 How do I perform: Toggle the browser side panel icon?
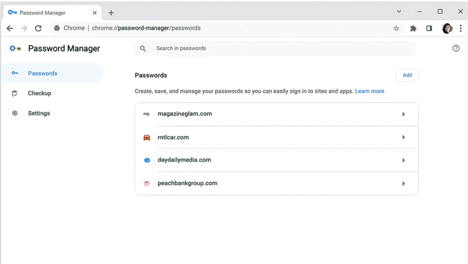tap(429, 28)
